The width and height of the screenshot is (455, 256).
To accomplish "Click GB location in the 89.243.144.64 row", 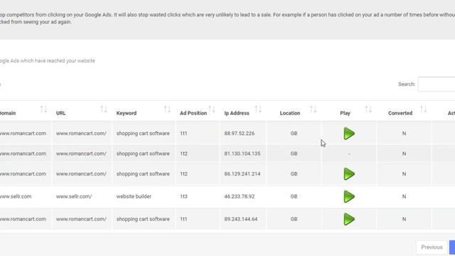I will pyautogui.click(x=294, y=219).
